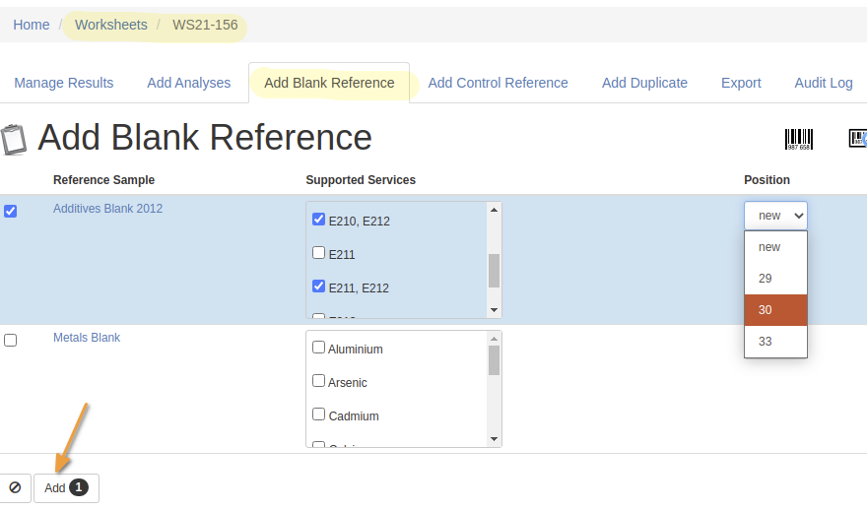Click the cancel (circle-slash) button
The image size is (867, 510).
pos(15,487)
